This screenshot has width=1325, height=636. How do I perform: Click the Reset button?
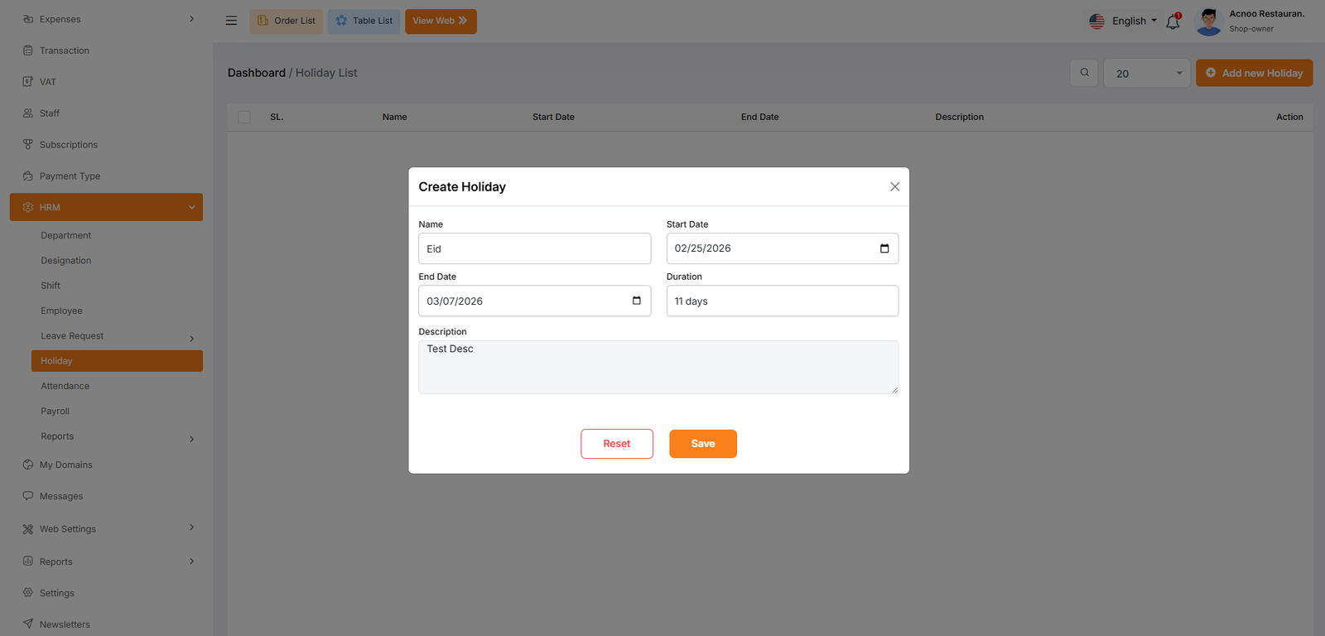pyautogui.click(x=616, y=444)
